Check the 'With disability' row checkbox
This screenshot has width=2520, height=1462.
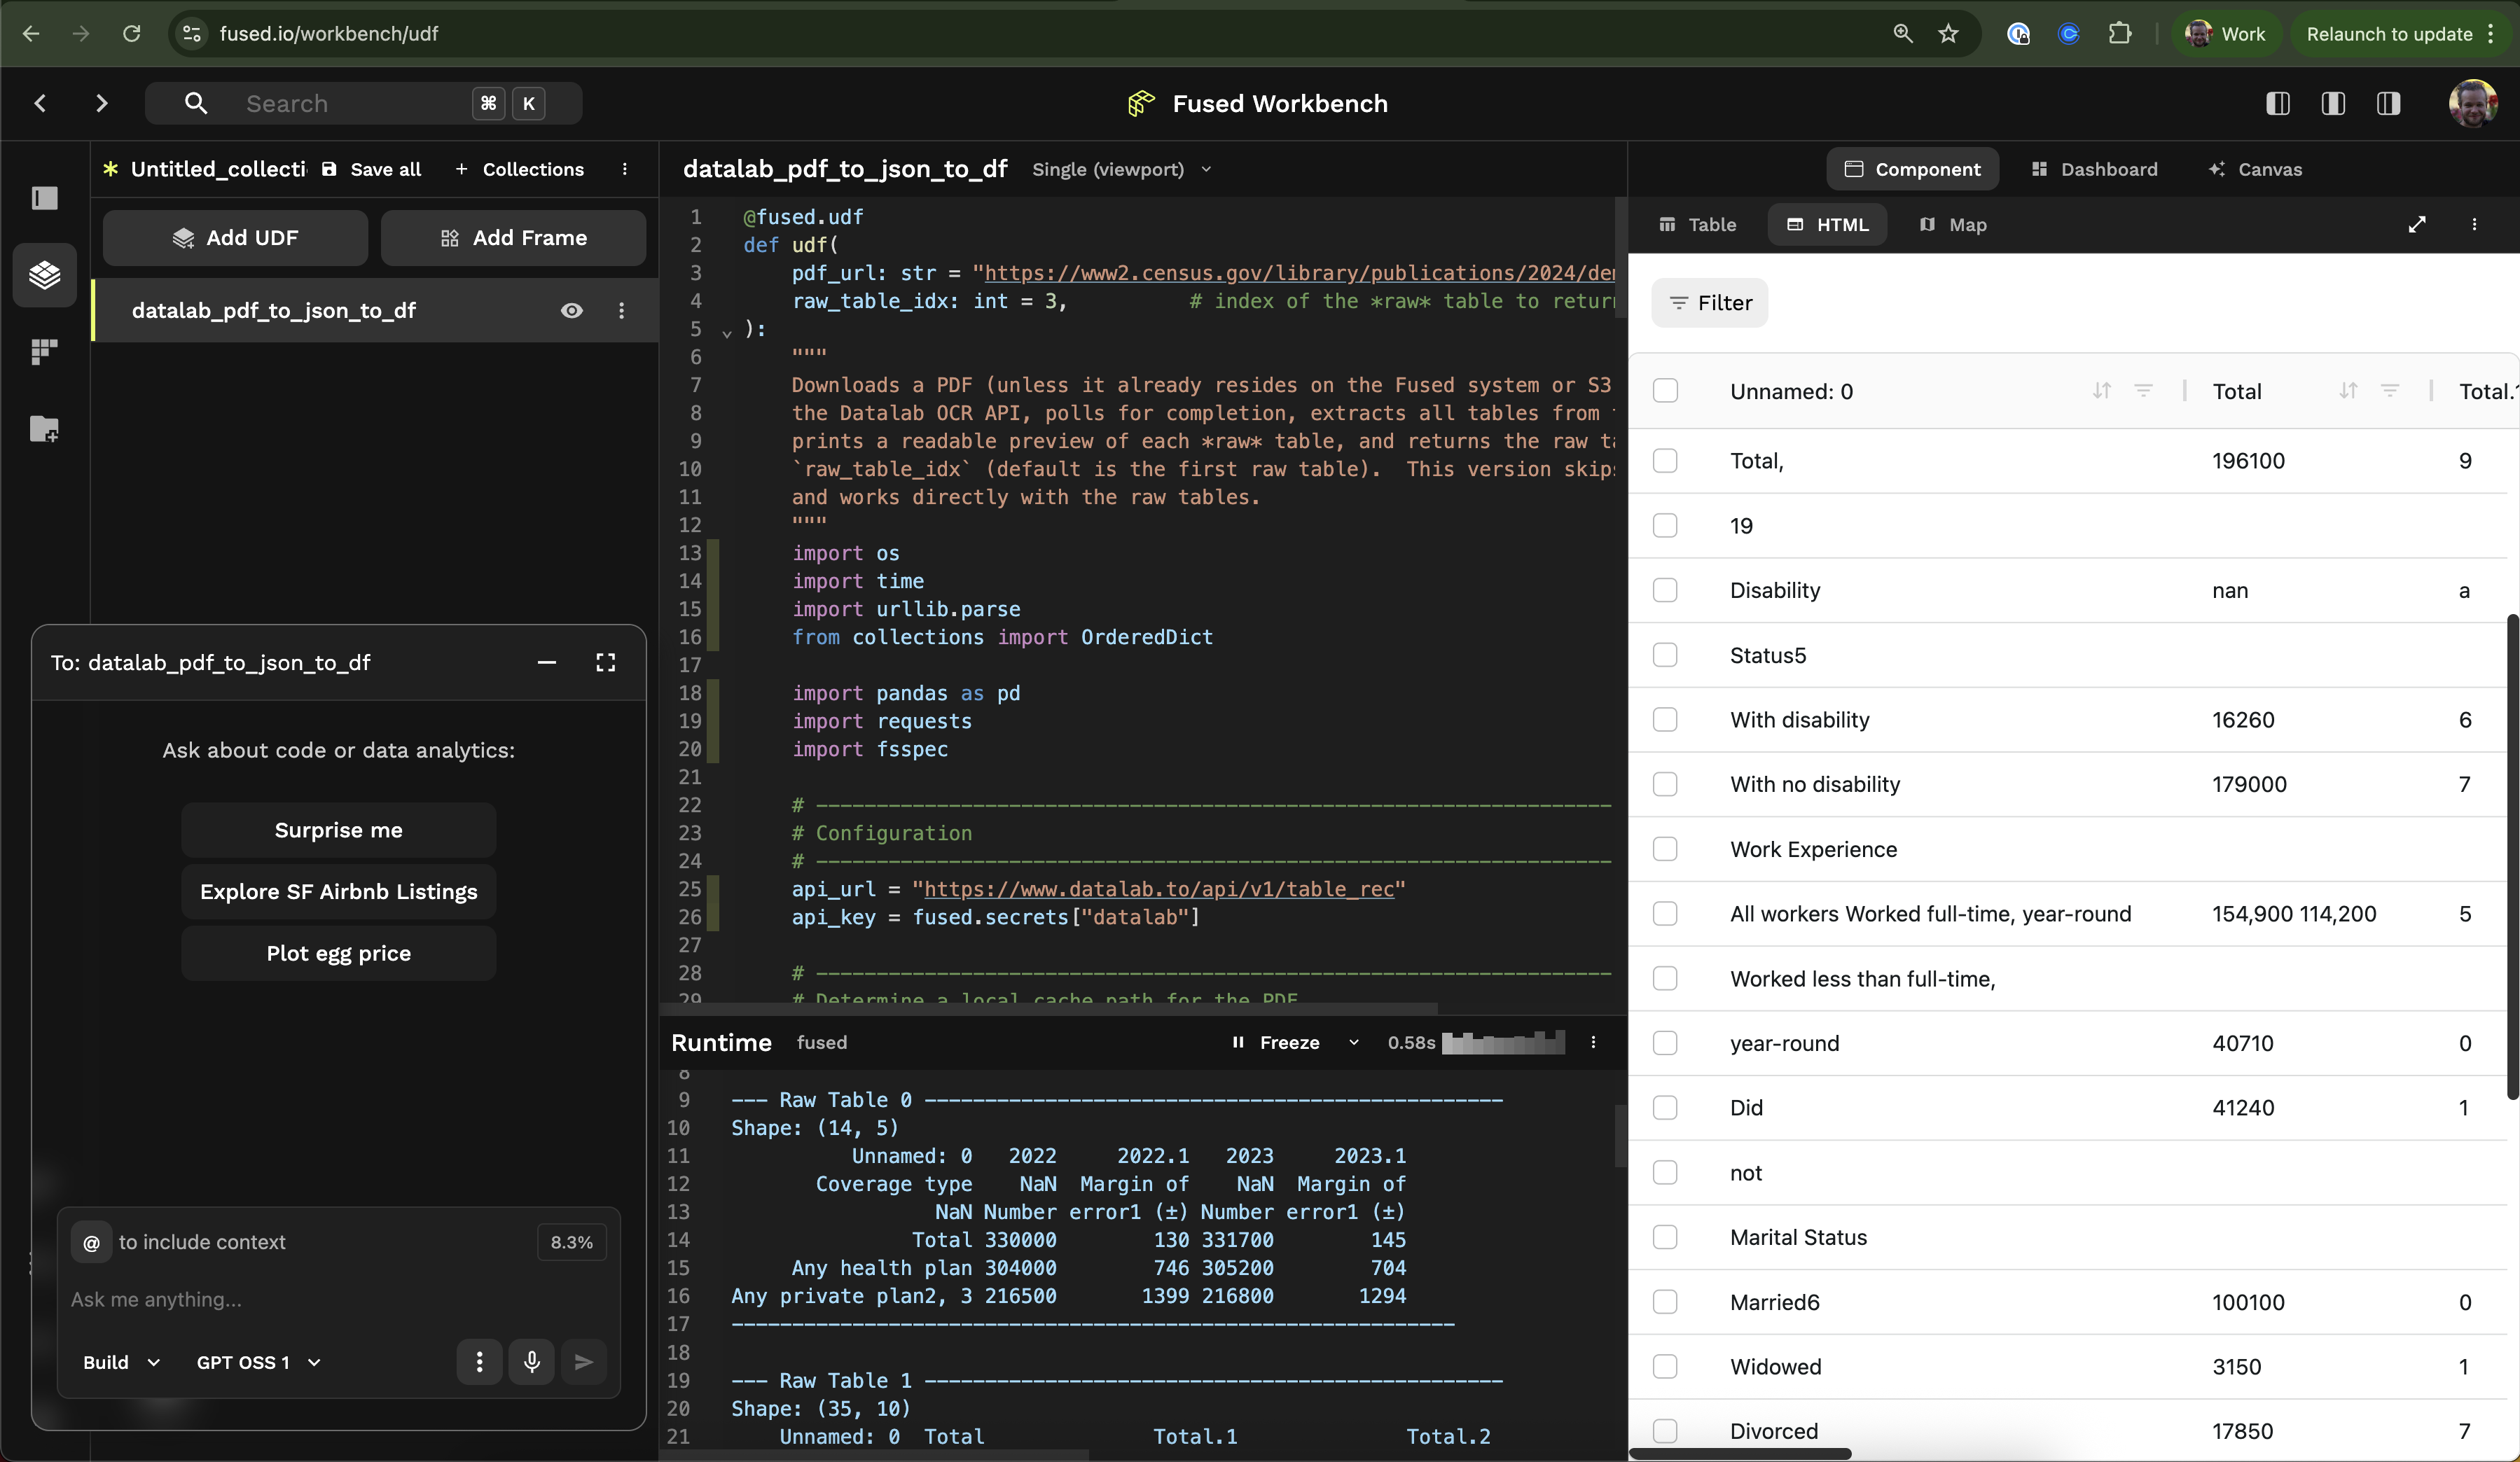[1665, 720]
